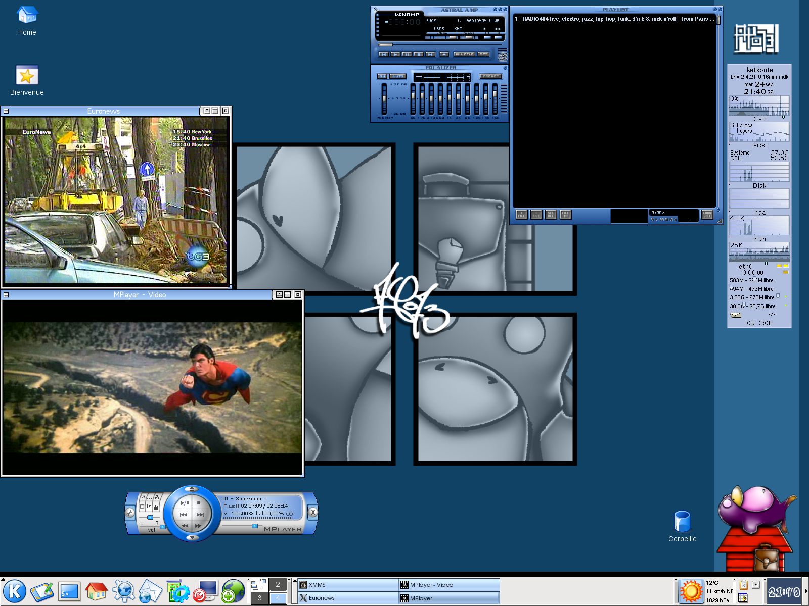Select RADIO404 live playlist entry

coord(614,19)
